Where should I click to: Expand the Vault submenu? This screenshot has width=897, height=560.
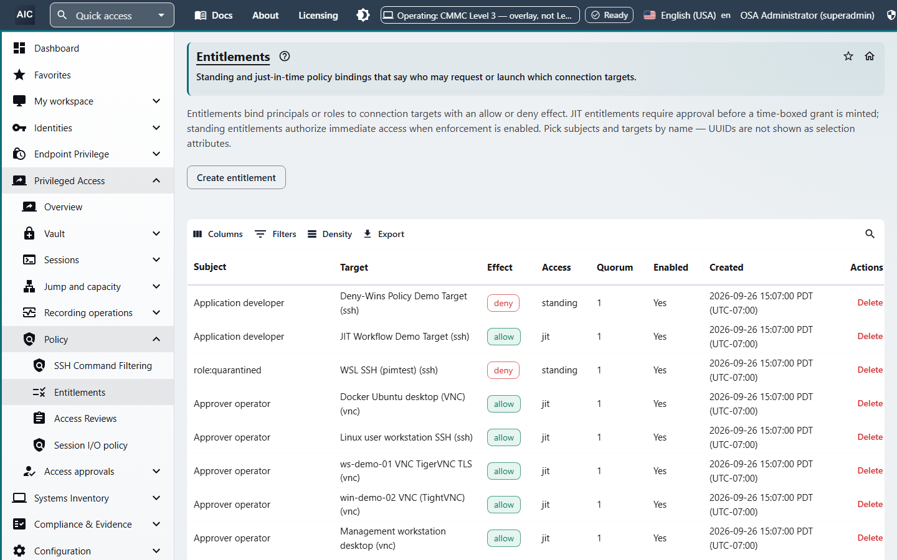tap(87, 233)
